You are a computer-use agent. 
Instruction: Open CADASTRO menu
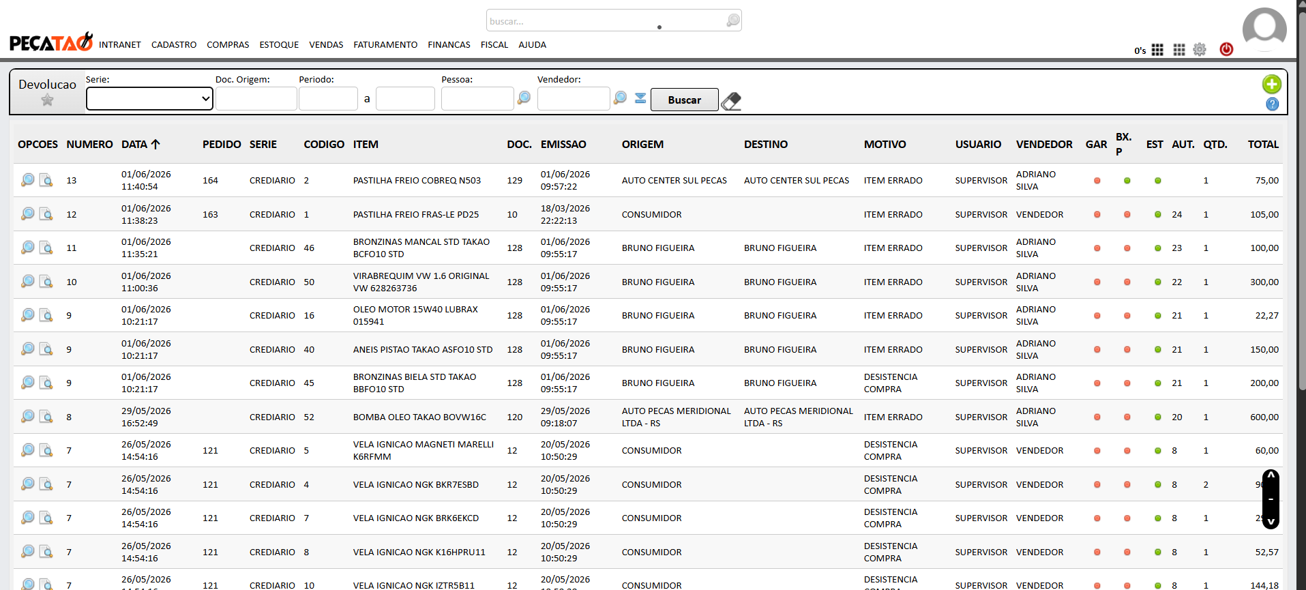[x=174, y=45]
